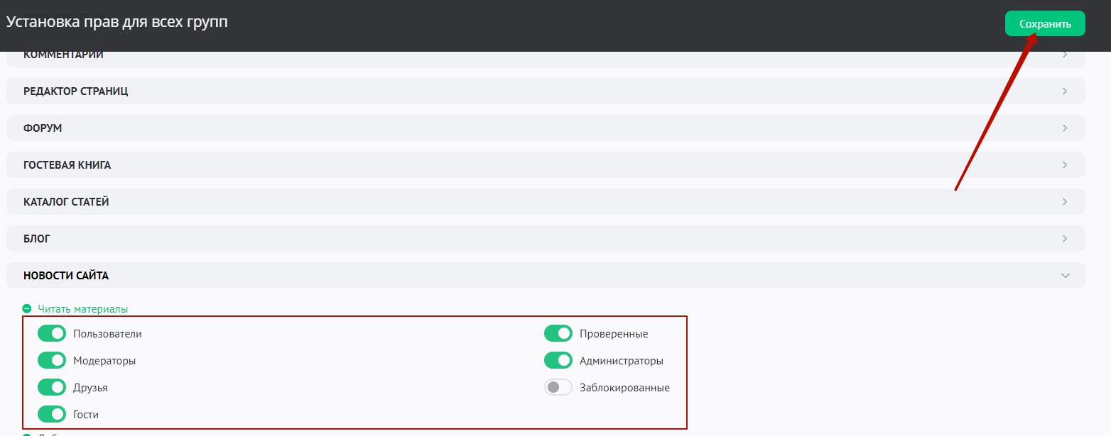Turn off the Модераторы switch
1111x436 pixels.
(52, 361)
